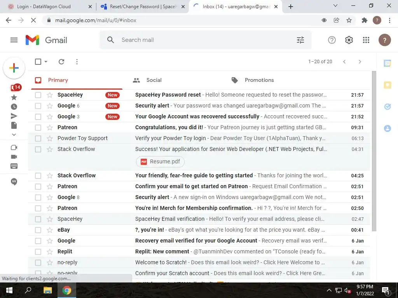Switch to Reset/Change Password SpaceHey tab

point(143,7)
